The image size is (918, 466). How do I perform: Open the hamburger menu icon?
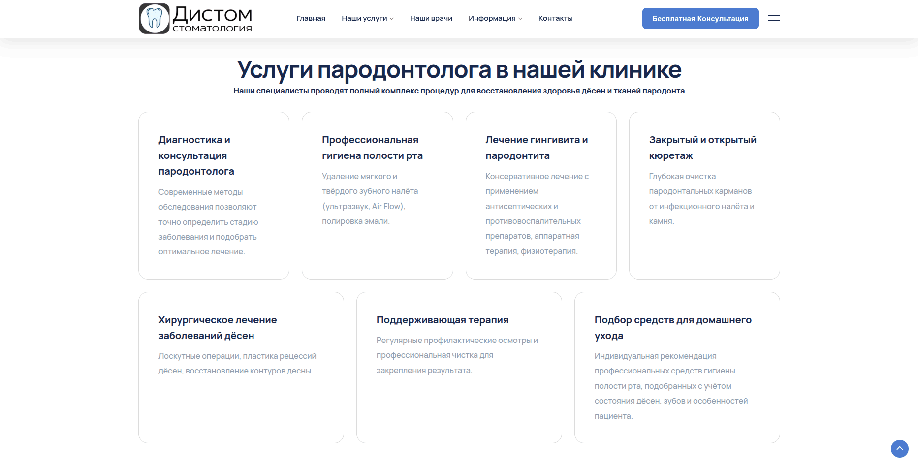[x=774, y=18]
